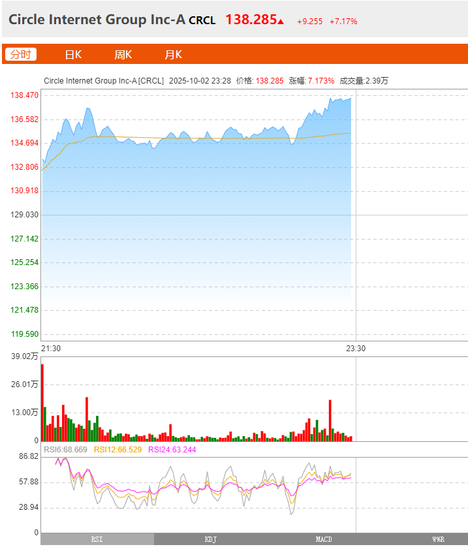Click the 121.478 price axis label

(x=25, y=310)
